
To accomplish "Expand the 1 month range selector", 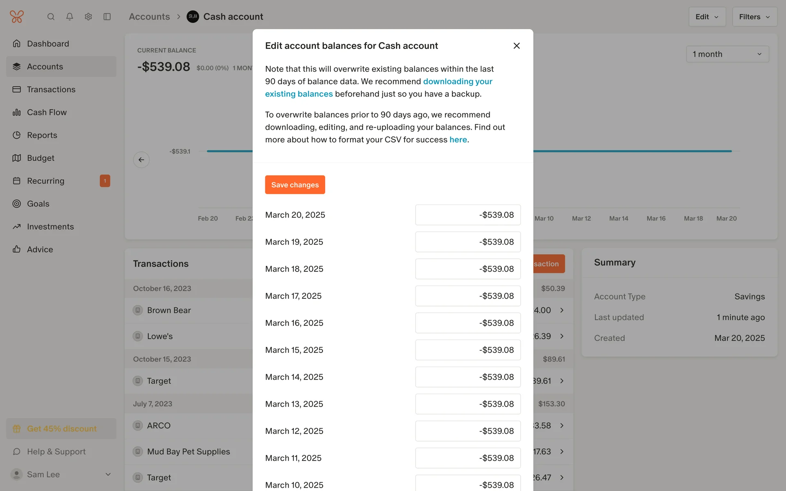I will click(x=727, y=54).
